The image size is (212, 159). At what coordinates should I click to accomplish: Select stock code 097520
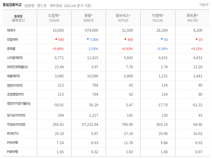123,20
